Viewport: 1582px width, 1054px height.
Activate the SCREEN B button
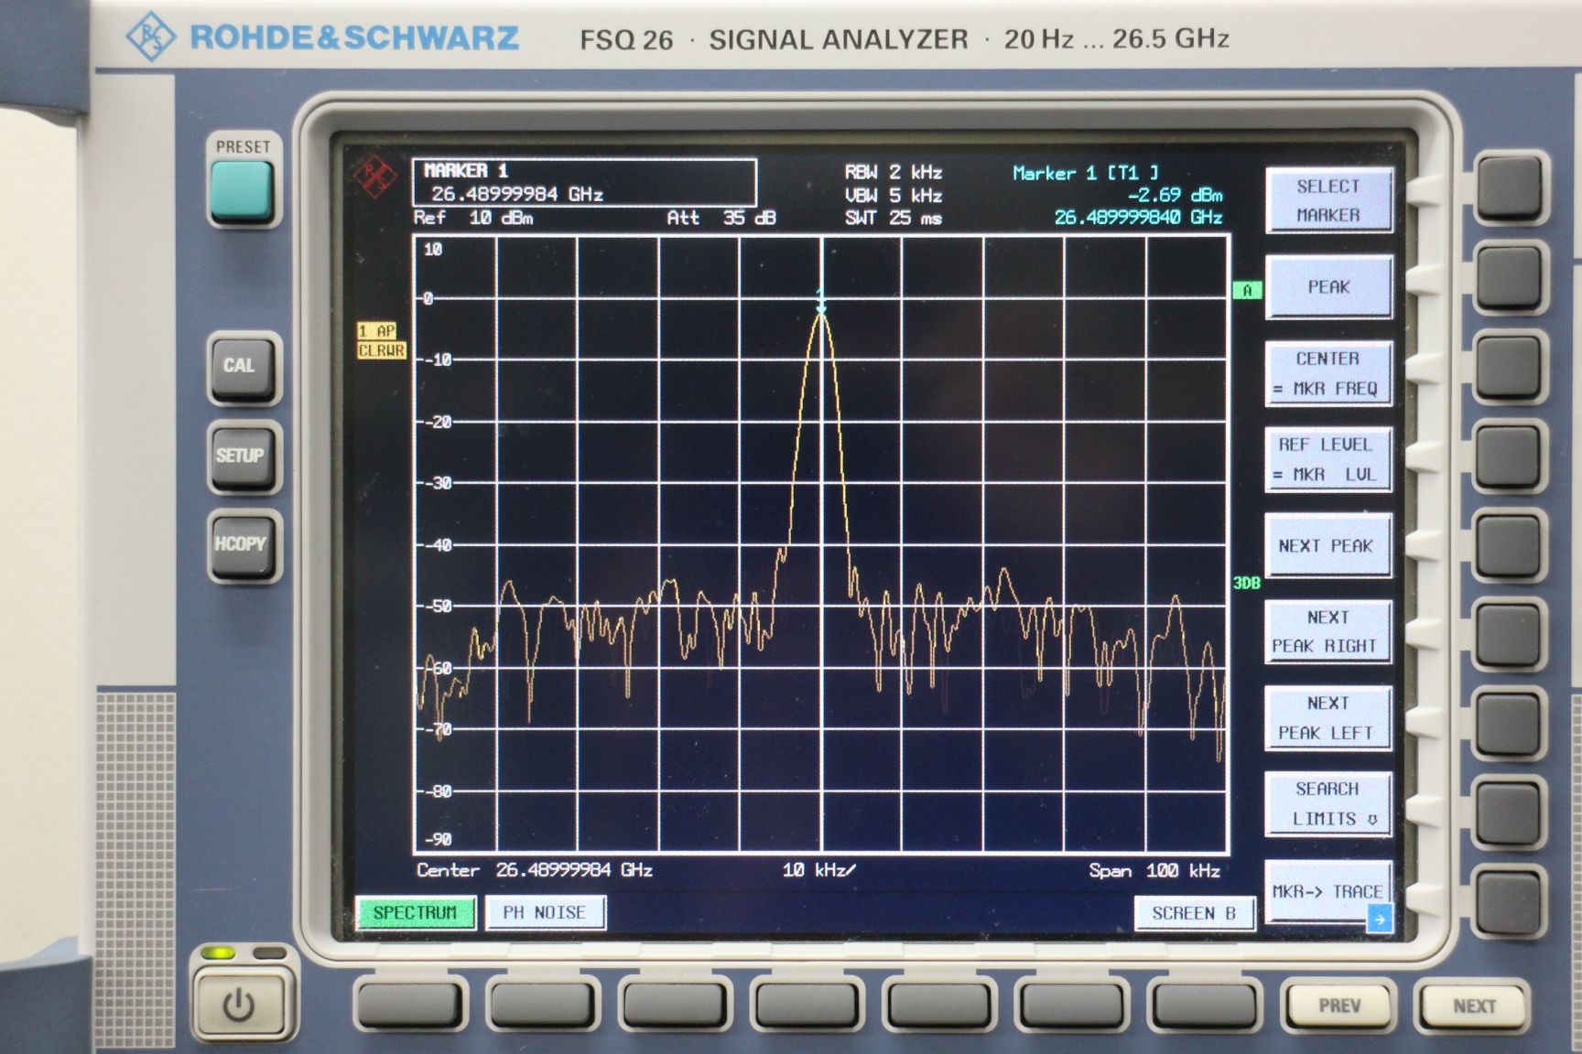pyautogui.click(x=1194, y=913)
